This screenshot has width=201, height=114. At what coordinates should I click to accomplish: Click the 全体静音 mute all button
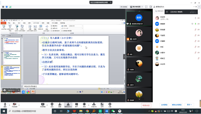(164, 105)
